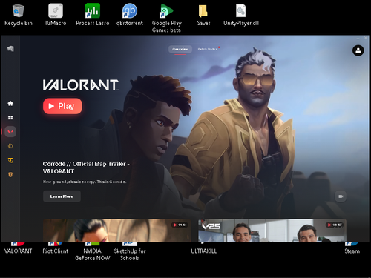This screenshot has height=278, width=371.
Task: Select the qBittorrent desktop shortcut
Action: (x=130, y=15)
